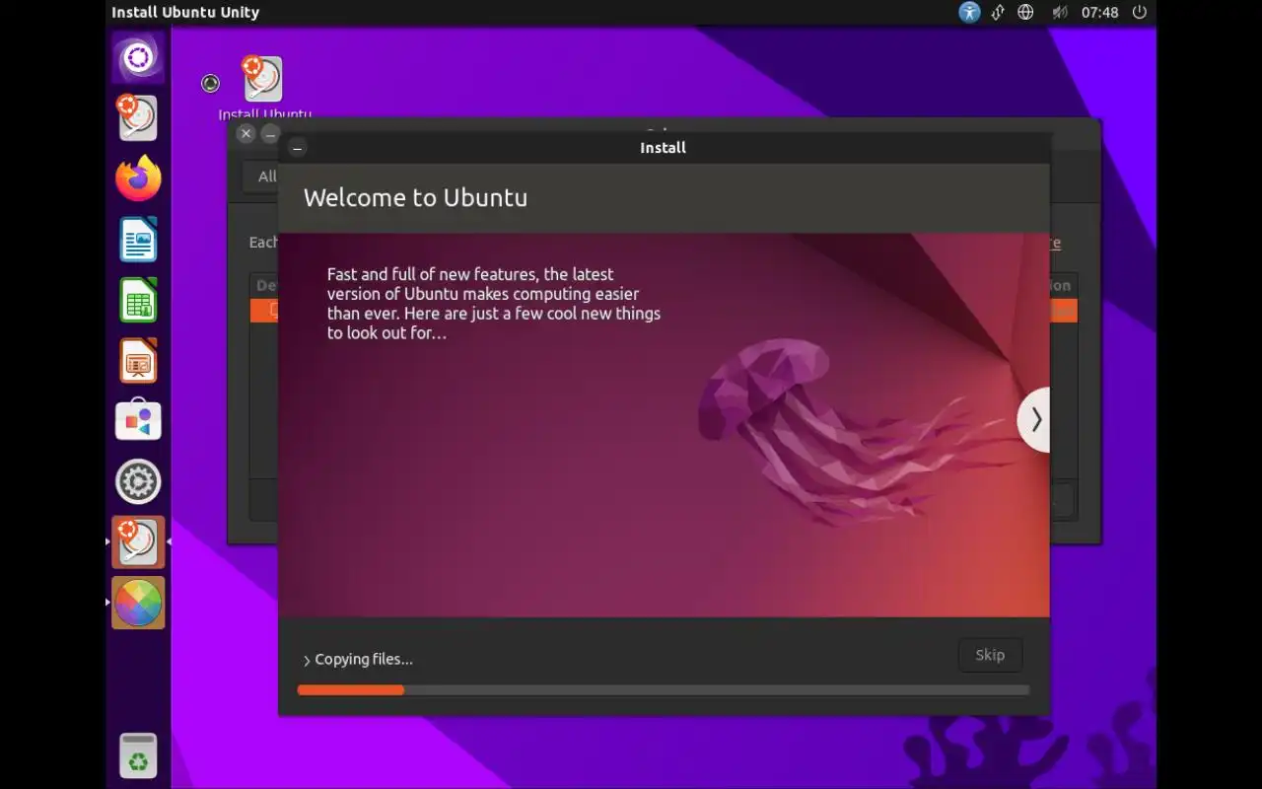Click the Install window title
The width and height of the screenshot is (1262, 789).
coord(663,148)
